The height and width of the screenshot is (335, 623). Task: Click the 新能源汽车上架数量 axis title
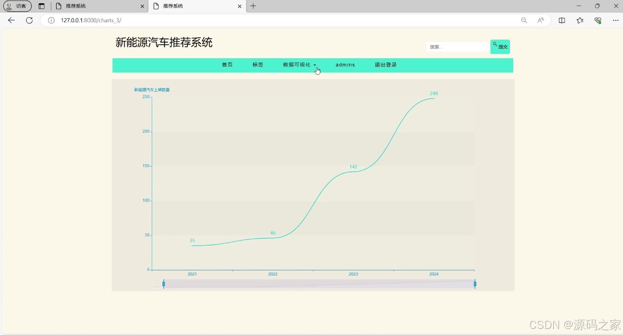pyautogui.click(x=152, y=90)
